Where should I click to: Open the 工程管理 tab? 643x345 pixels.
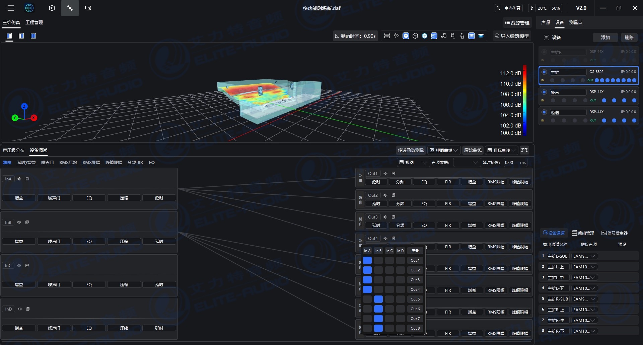coord(34,22)
